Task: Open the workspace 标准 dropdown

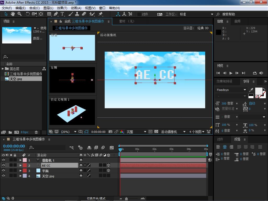Action: tap(196, 14)
